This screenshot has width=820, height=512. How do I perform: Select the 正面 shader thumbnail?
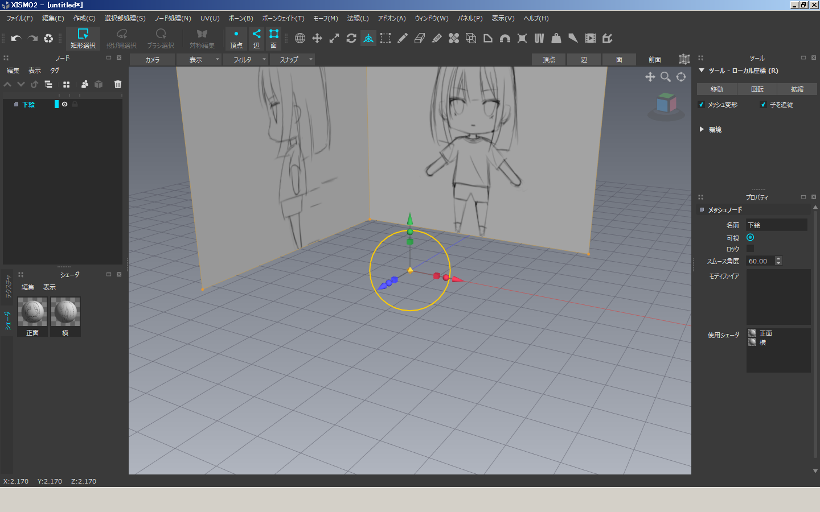32,317
